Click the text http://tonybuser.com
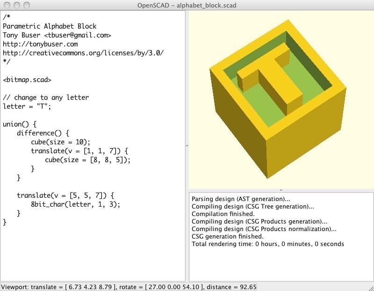This screenshot has height=291, width=374. click(40, 44)
